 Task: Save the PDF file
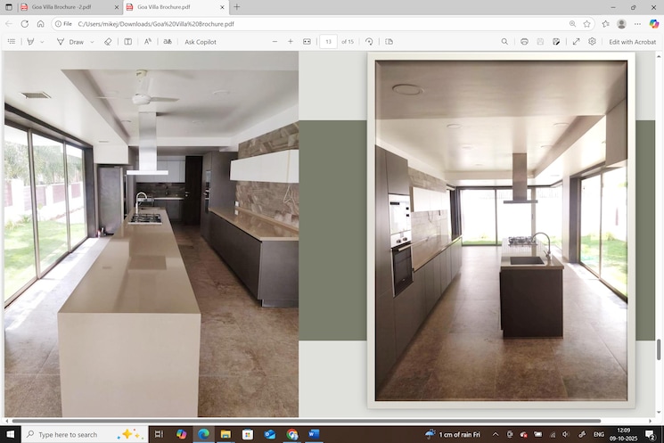pos(540,42)
